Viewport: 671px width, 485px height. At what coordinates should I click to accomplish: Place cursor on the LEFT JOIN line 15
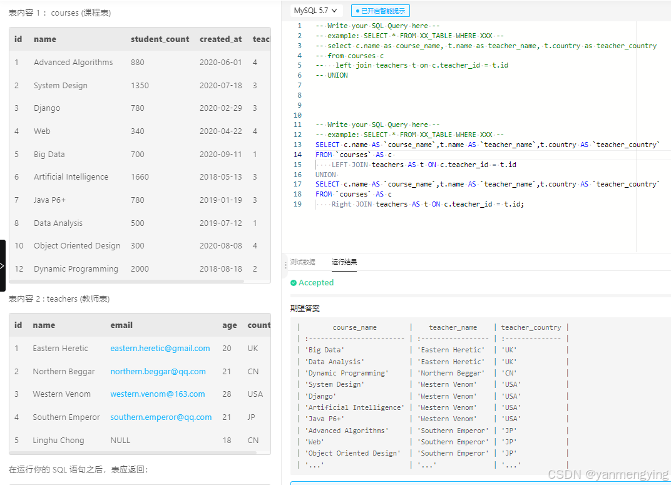click(424, 165)
